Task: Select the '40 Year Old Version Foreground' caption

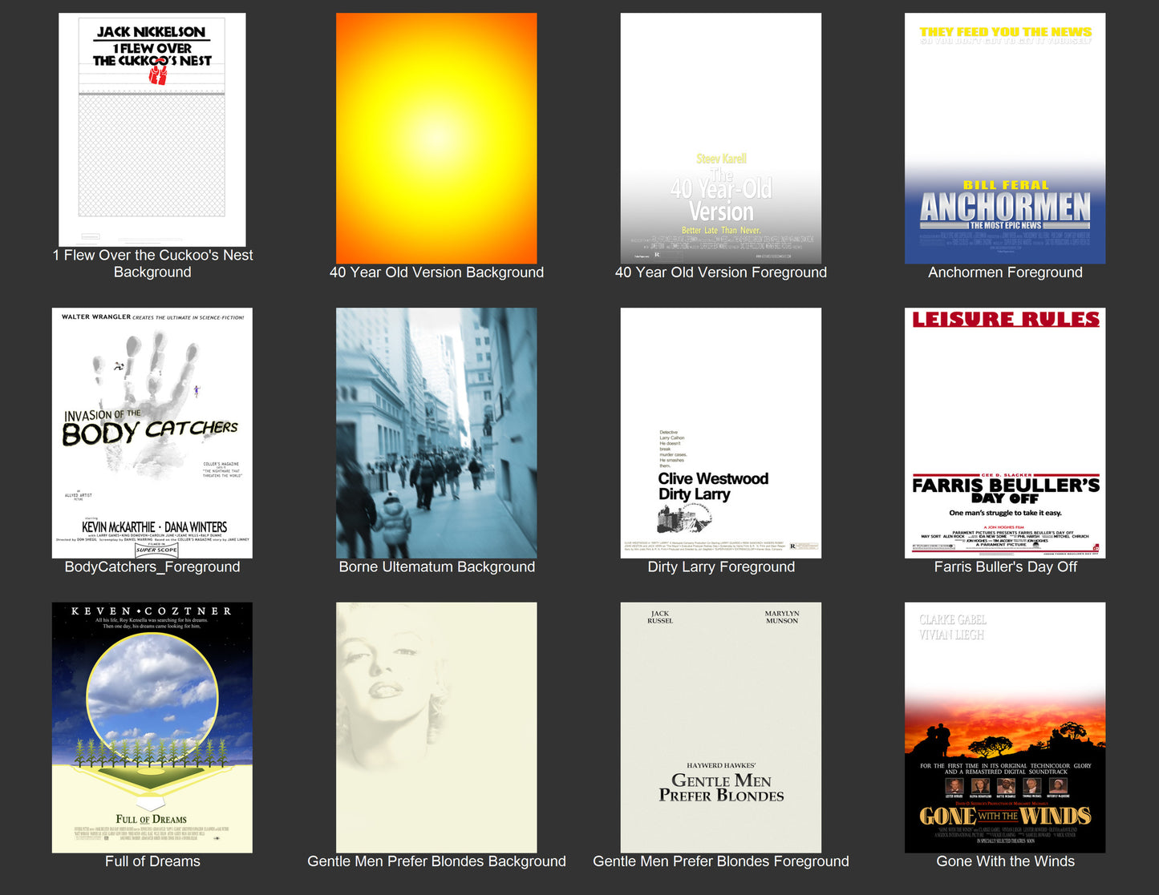Action: [x=720, y=272]
